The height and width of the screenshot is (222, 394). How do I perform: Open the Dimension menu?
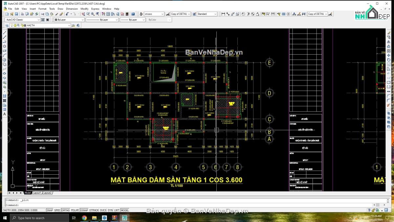[x=72, y=9]
